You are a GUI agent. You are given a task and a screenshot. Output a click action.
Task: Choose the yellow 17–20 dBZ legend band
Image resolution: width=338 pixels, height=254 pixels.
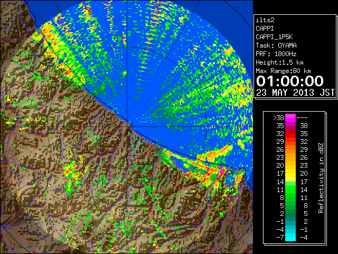(290, 174)
